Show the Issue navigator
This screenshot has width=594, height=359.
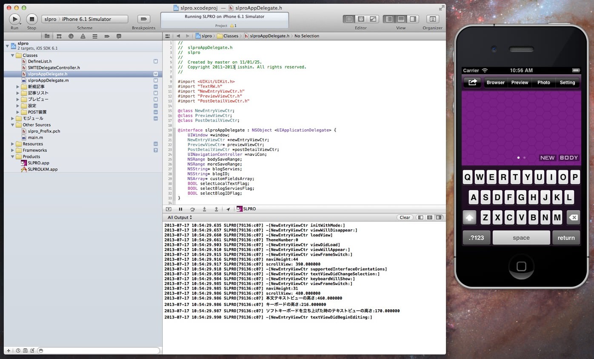[83, 36]
